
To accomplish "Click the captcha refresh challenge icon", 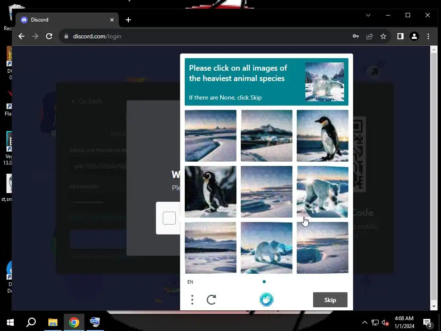I will tap(211, 300).
